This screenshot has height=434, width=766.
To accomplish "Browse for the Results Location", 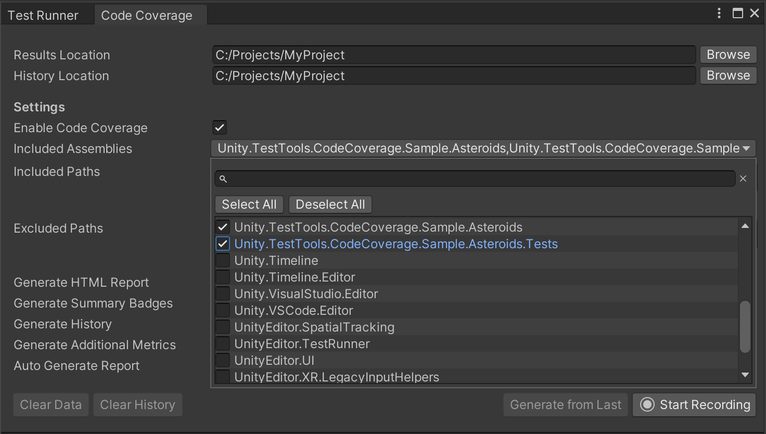I will (728, 55).
